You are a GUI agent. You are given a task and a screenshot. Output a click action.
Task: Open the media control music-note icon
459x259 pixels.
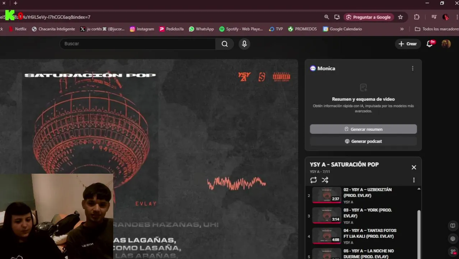[x=434, y=17]
